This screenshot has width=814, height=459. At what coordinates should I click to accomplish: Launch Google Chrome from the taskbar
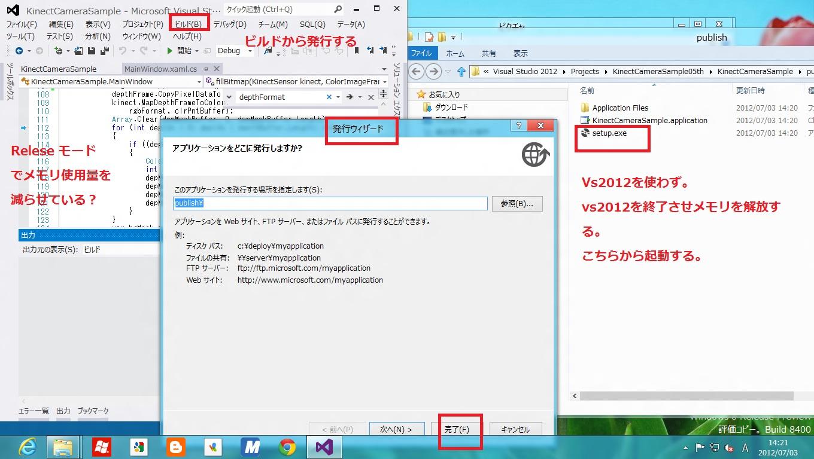pos(287,446)
